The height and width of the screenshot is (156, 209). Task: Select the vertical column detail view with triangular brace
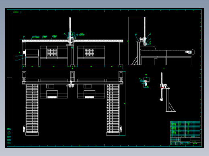tap(168, 92)
